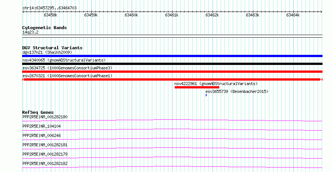Click the magenta intron line under NR_104104
This screenshot has height=172, width=333.
pos(172,129)
